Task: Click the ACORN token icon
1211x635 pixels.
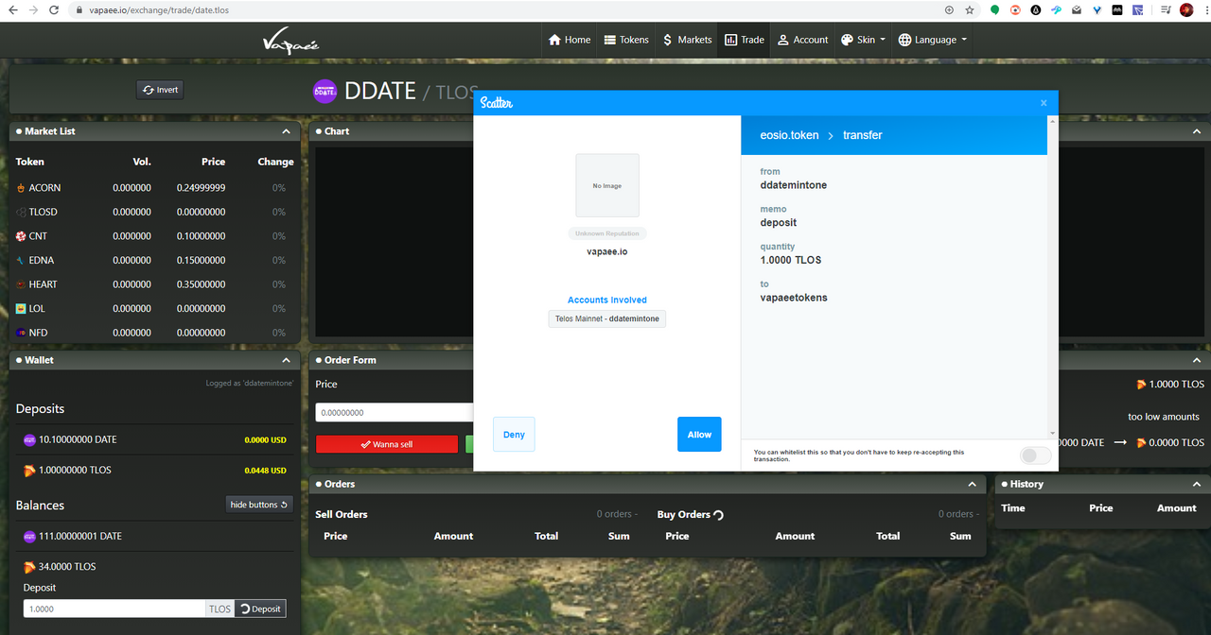Action: (21, 188)
